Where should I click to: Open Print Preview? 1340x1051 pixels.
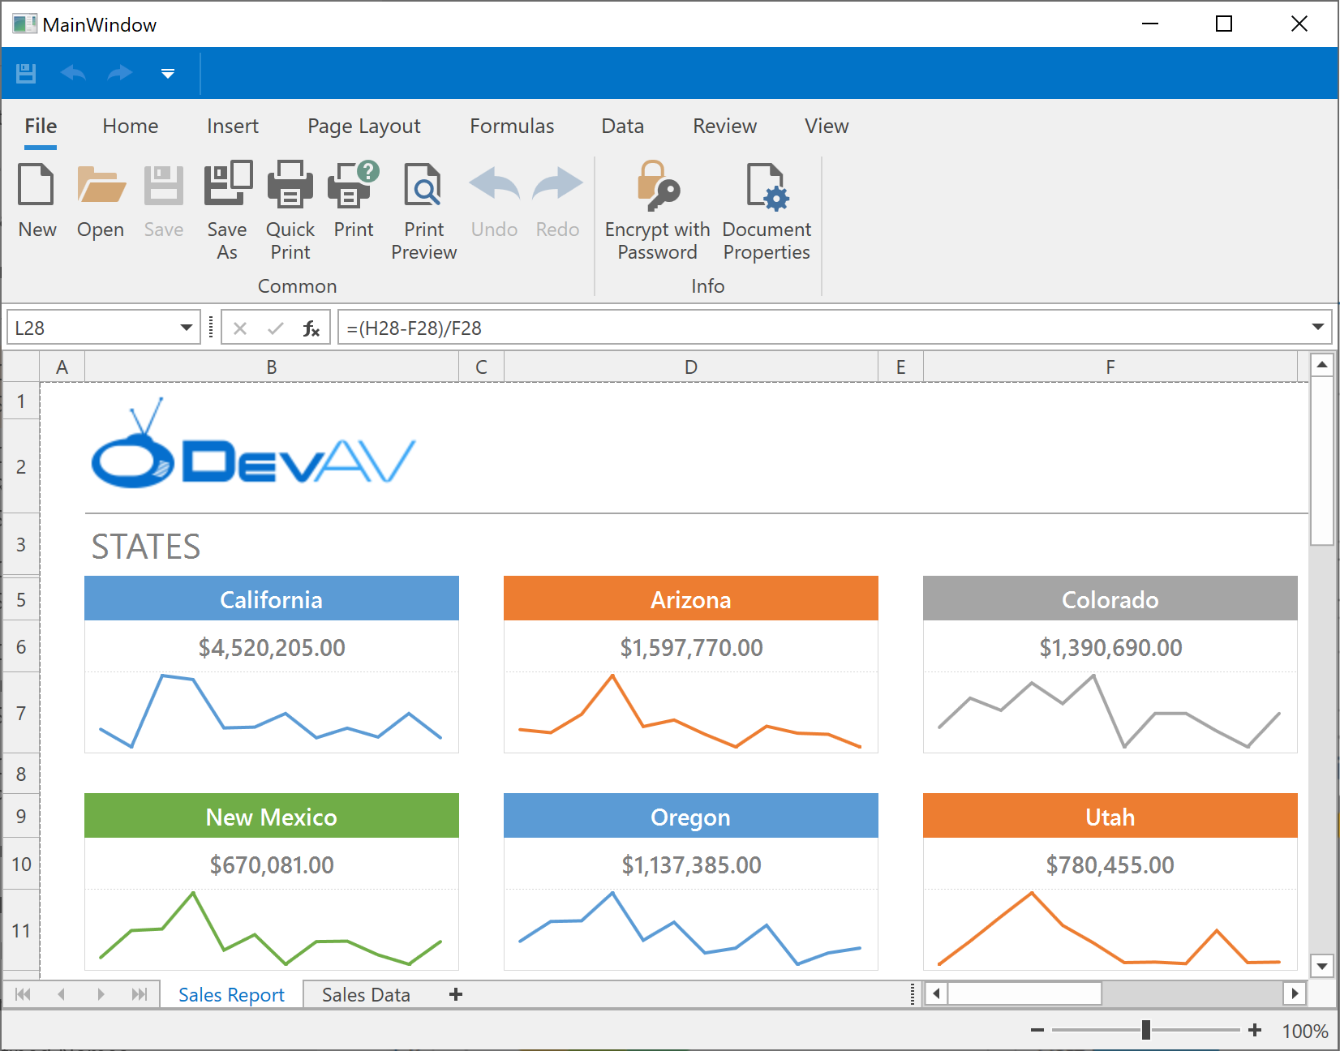423,185
